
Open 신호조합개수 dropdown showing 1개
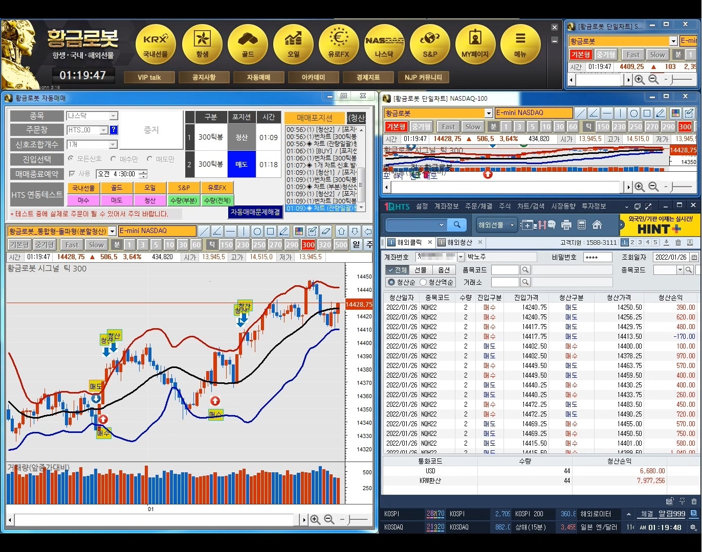point(114,145)
